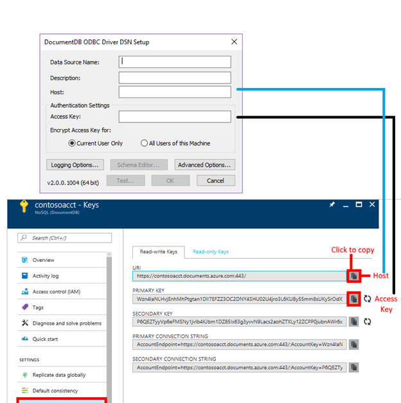This screenshot has width=401, height=403.
Task: Open Logging Options in DSN dialog
Action: (x=75, y=165)
